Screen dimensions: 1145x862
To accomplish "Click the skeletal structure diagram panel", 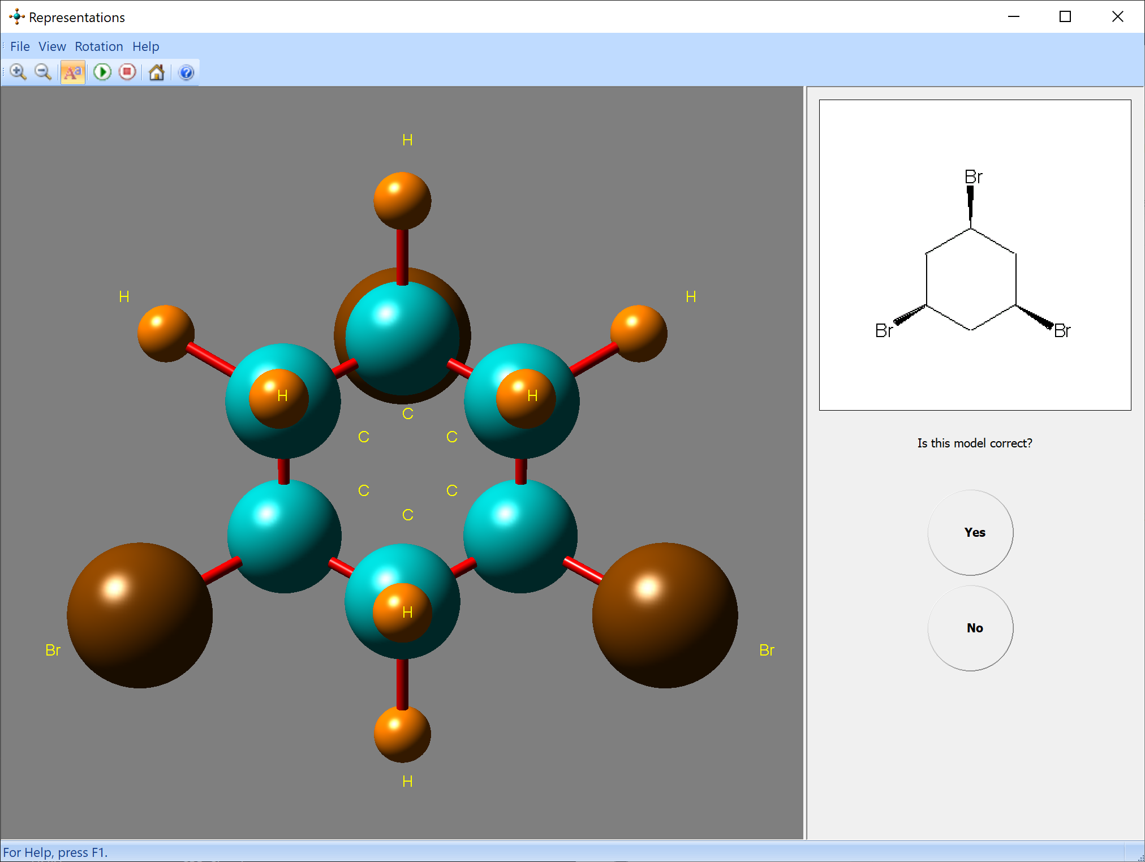I will coord(975,255).
